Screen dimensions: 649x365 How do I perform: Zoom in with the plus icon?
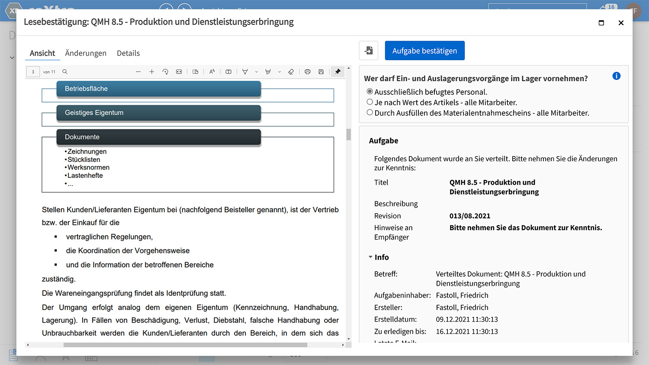[x=152, y=72]
